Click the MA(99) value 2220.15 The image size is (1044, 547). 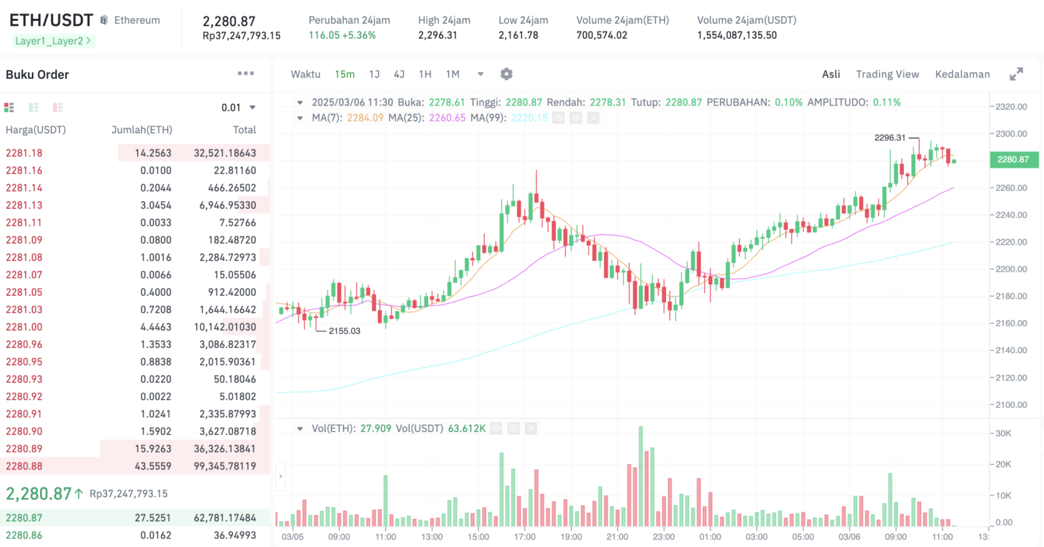pyautogui.click(x=529, y=118)
